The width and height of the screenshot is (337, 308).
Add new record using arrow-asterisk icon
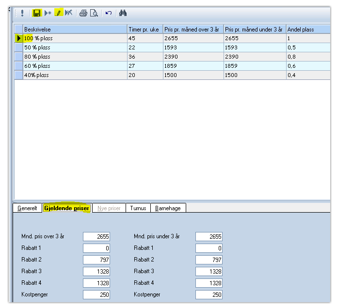click(x=48, y=13)
